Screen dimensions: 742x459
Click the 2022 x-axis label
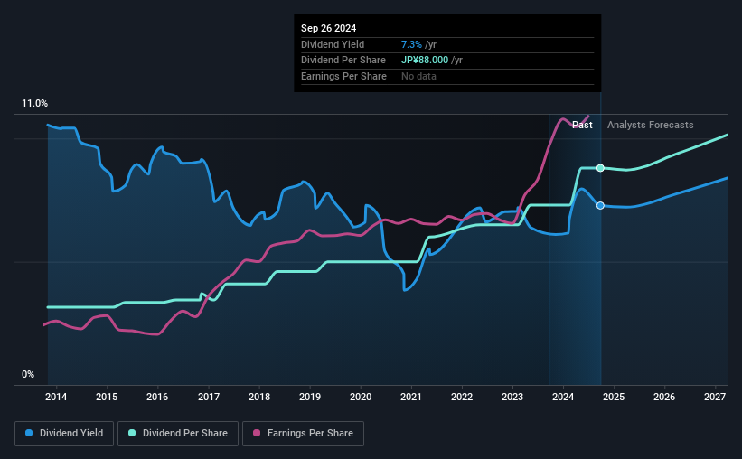(462, 397)
